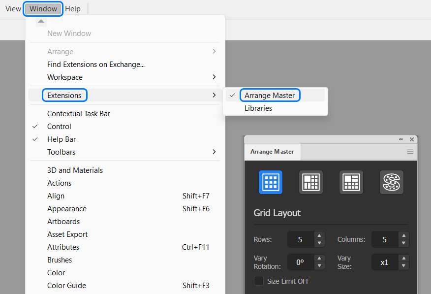
Task: Select the second layout mode icon with tall left column
Action: coord(311,182)
